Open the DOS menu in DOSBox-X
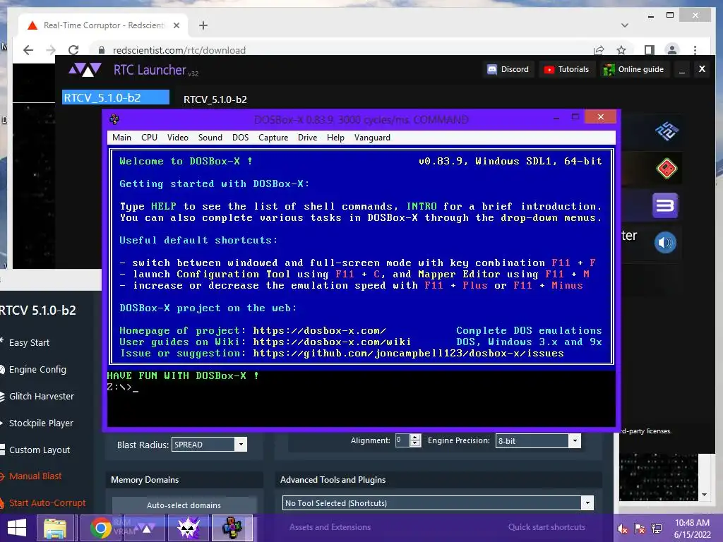This screenshot has height=542, width=723. [240, 138]
